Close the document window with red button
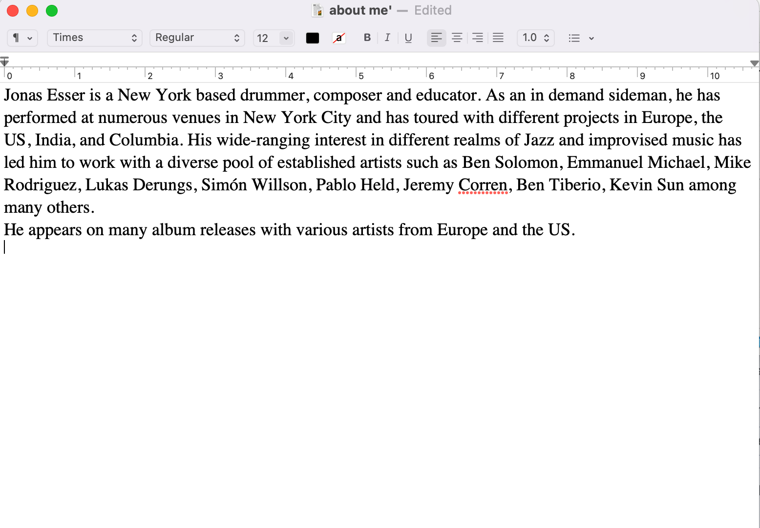The image size is (760, 528). tap(13, 11)
